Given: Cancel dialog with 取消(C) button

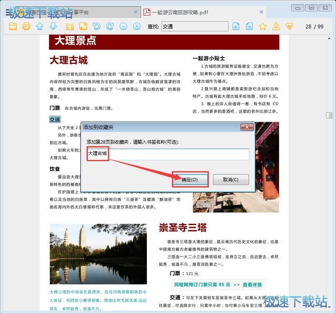Looking at the screenshot, I should pyautogui.click(x=231, y=180).
